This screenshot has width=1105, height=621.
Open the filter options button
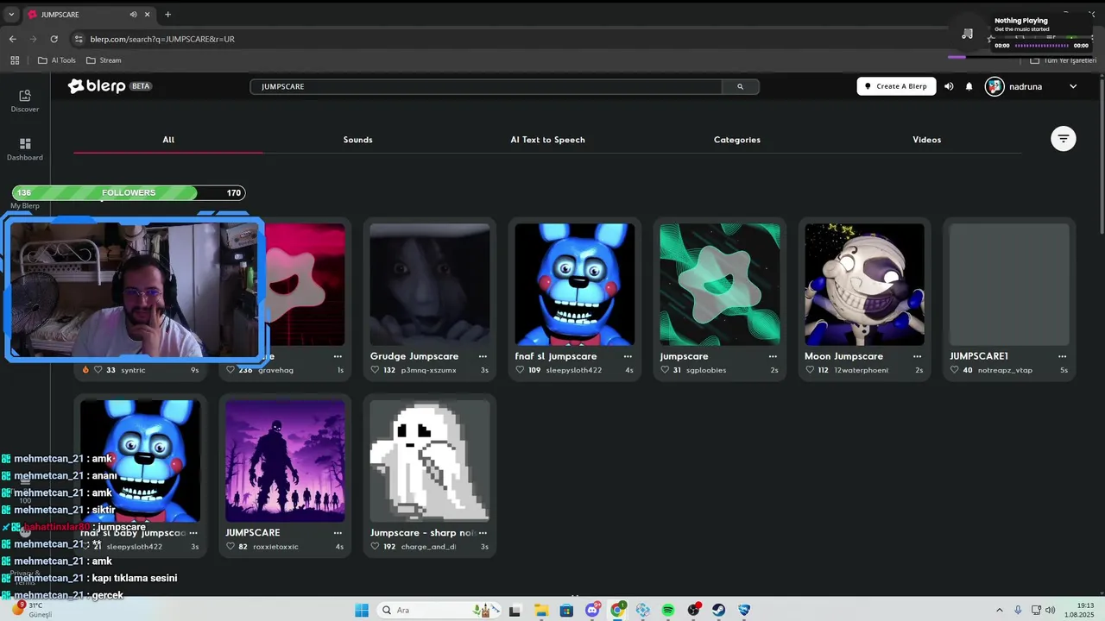[x=1063, y=139]
